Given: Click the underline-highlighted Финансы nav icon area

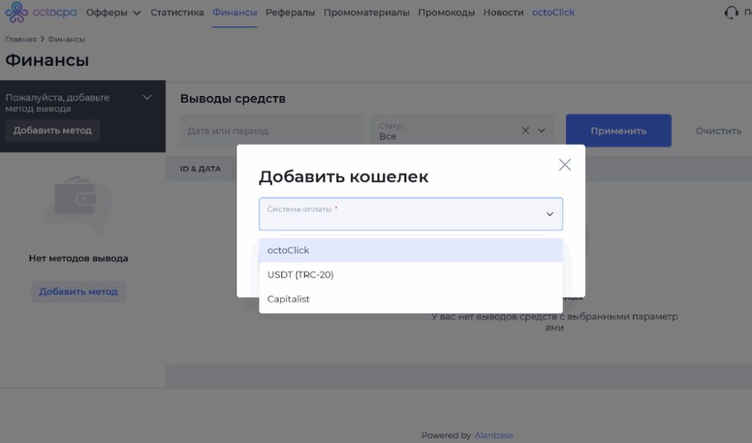Looking at the screenshot, I should (x=234, y=12).
